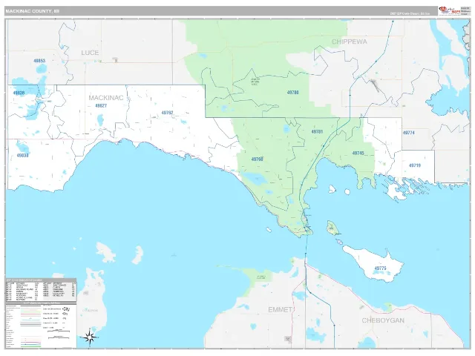The width and height of the screenshot is (475, 356).
Task: Click the ZIP code index table header
Action: pyautogui.click(x=41, y=280)
